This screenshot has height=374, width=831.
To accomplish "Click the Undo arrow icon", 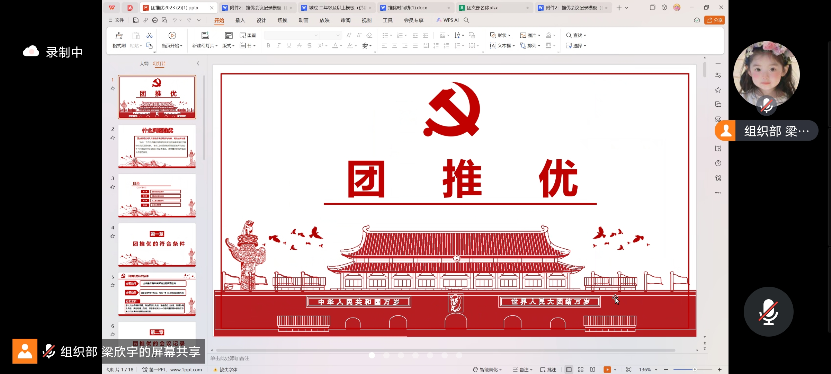I will (x=175, y=20).
